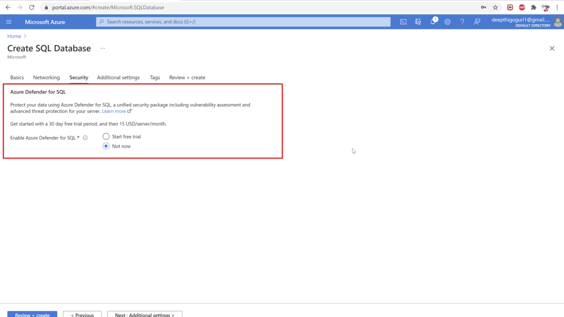Click the Previous button
This screenshot has height=317, width=564.
click(83, 314)
